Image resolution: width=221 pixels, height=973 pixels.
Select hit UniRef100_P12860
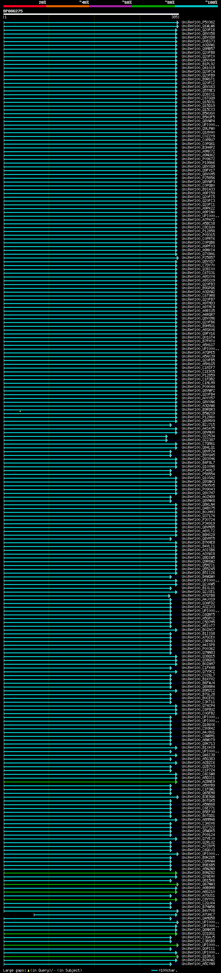tap(198, 417)
